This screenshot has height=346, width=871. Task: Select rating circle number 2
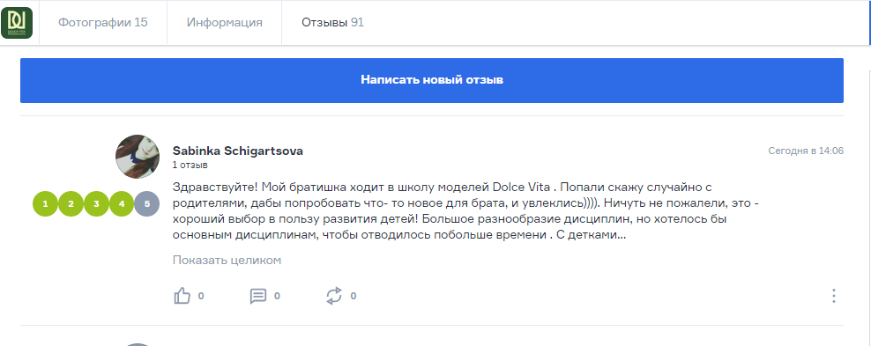(71, 203)
